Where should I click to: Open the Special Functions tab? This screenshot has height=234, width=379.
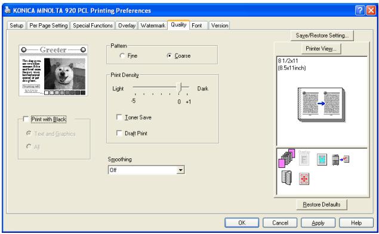coord(93,26)
